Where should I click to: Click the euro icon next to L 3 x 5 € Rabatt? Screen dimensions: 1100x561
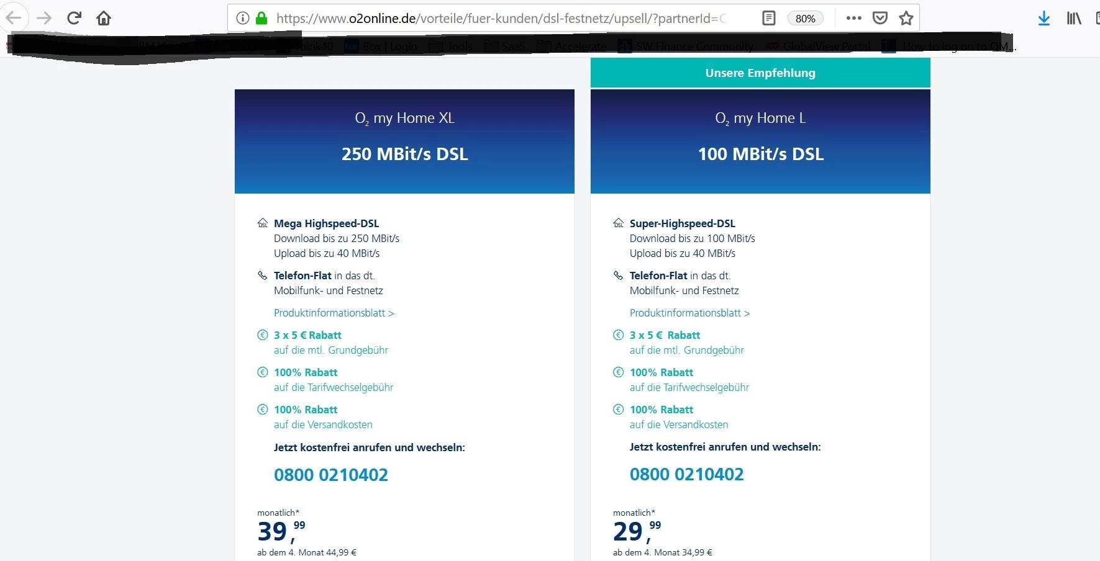[x=619, y=335]
